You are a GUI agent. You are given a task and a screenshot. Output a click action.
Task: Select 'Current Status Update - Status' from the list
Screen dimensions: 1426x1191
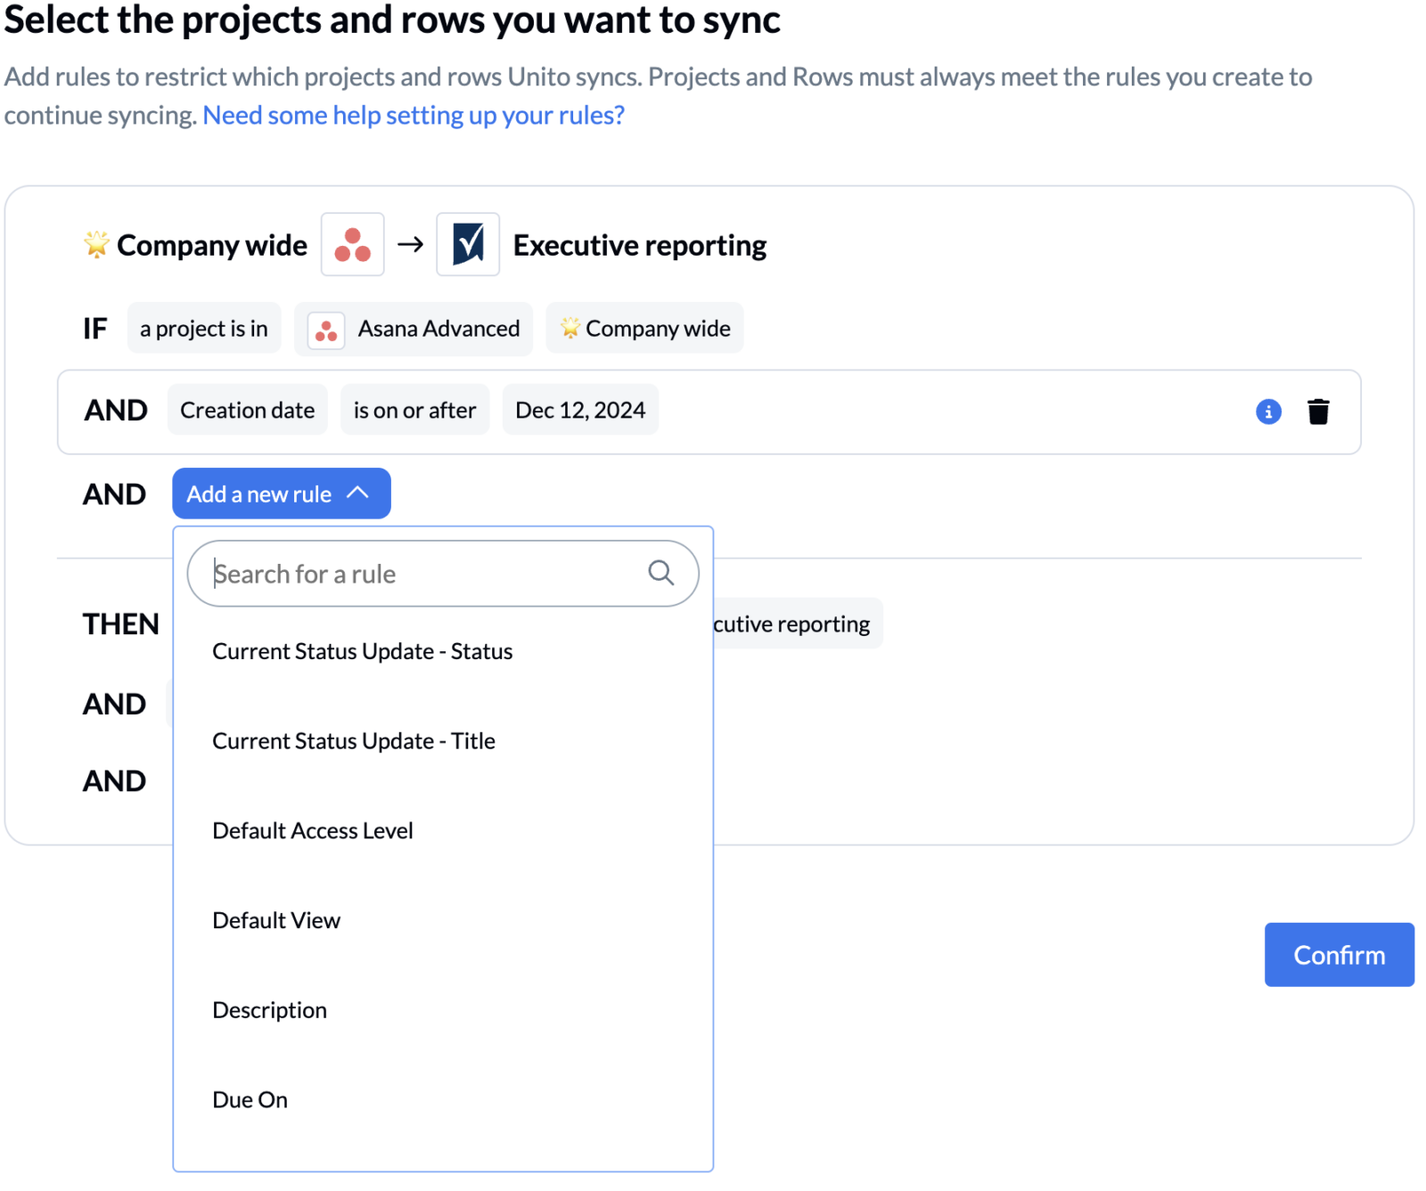pyautogui.click(x=362, y=651)
